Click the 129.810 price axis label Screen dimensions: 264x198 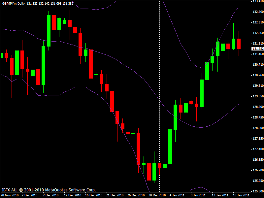pos(258,86)
